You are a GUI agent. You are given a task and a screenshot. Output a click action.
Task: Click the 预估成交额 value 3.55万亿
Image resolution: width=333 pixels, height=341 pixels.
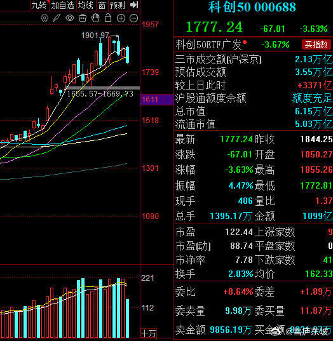click(x=314, y=72)
